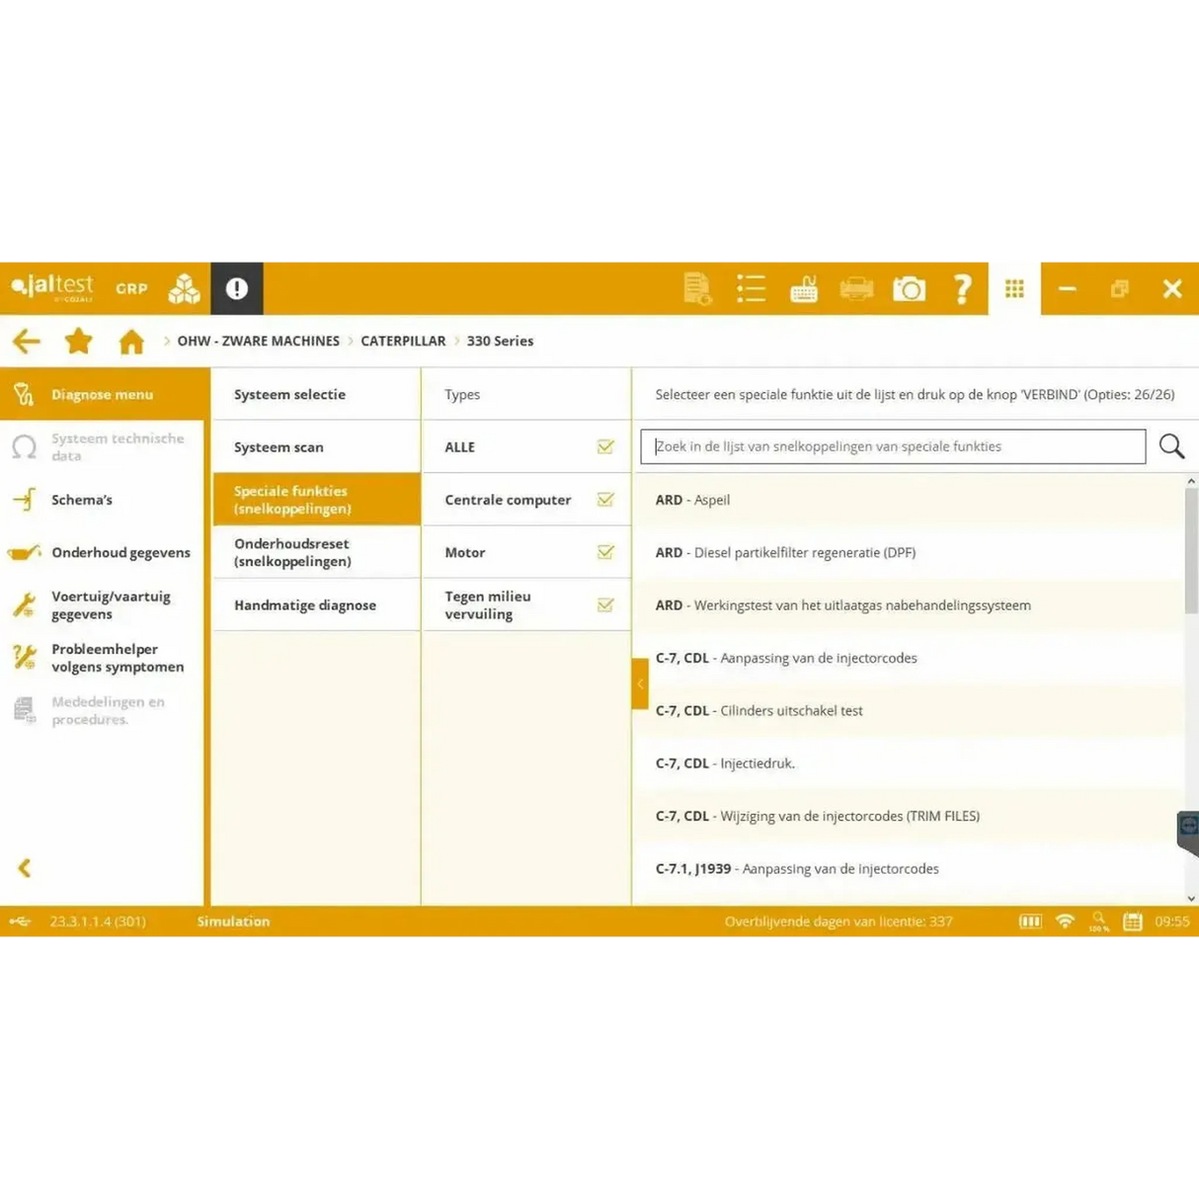Viewport: 1199px width, 1199px height.
Task: Open the cubes module icon
Action: [185, 288]
